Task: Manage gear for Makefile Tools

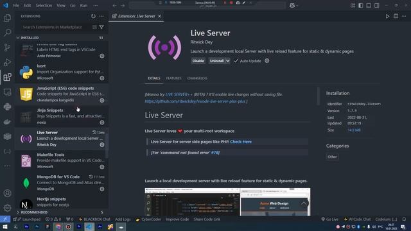Action: (x=102, y=167)
